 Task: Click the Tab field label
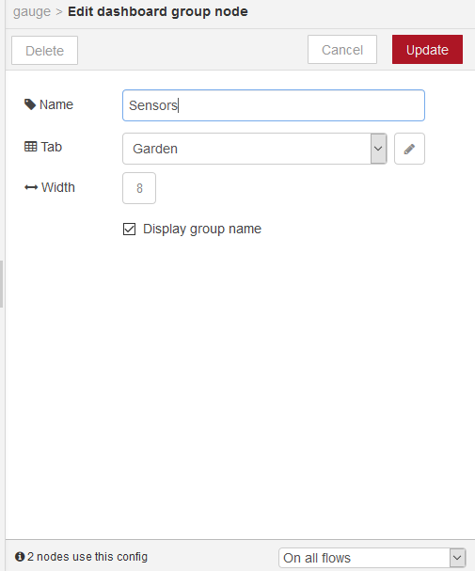pyautogui.click(x=52, y=147)
